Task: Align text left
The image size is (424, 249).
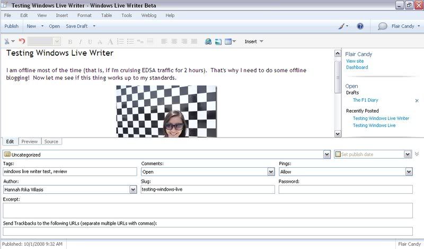Action: click(164, 41)
